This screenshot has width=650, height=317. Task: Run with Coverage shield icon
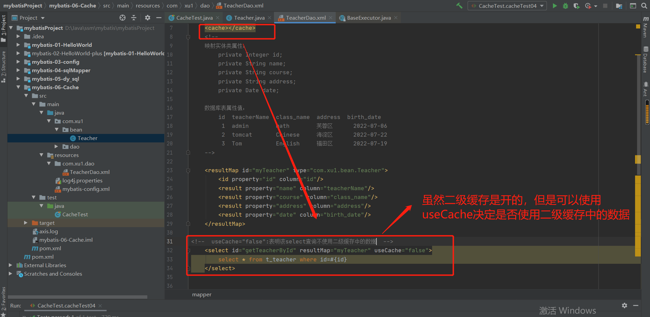pos(576,6)
